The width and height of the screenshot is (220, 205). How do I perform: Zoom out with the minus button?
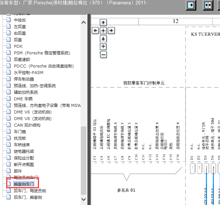[x=103, y=55]
